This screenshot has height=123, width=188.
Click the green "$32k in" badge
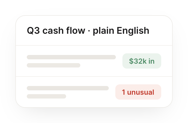pos(142,61)
